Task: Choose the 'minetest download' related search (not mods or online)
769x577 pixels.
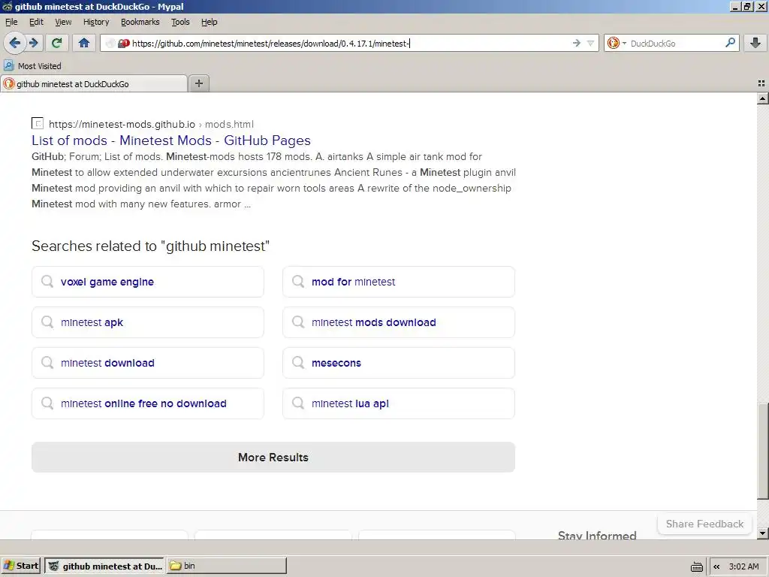Action: pyautogui.click(x=148, y=363)
